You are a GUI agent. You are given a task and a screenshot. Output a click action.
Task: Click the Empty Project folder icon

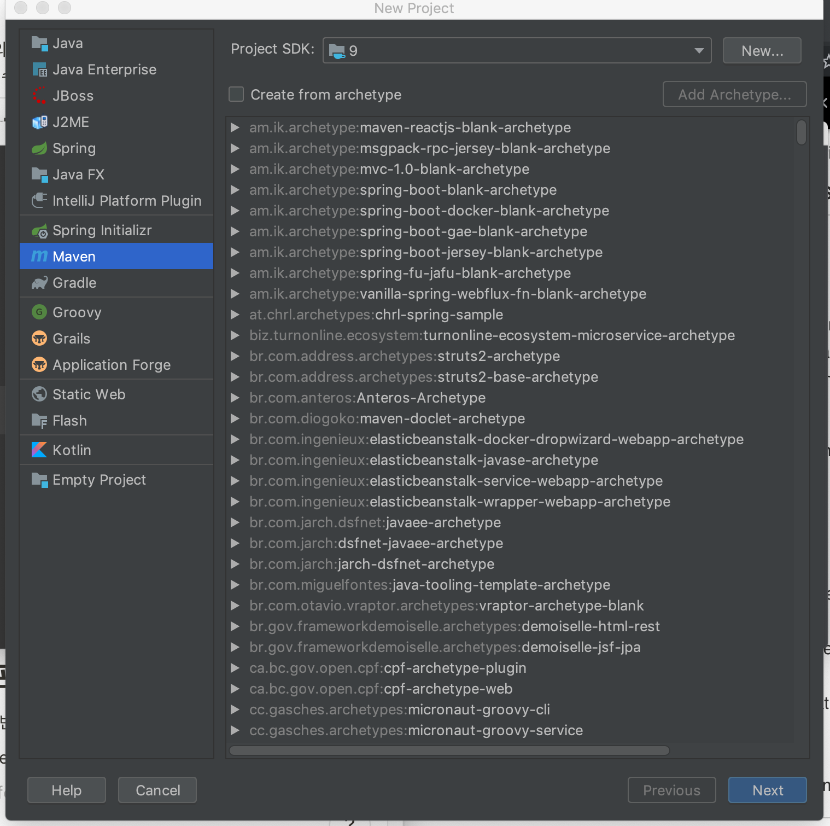pos(39,480)
